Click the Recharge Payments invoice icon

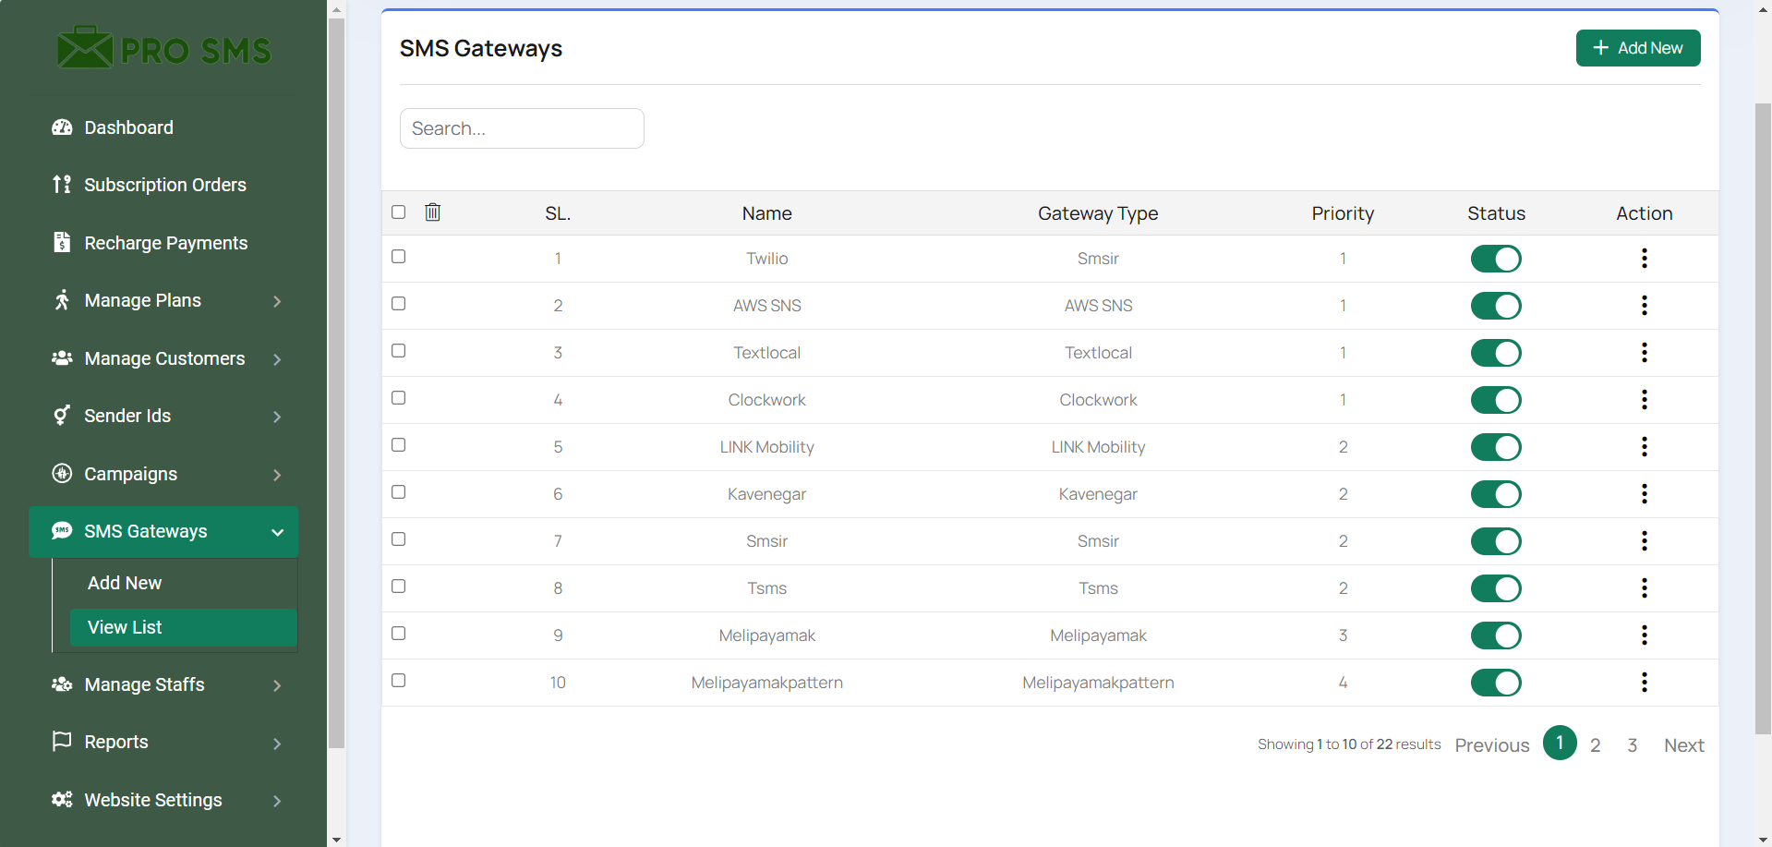(62, 243)
